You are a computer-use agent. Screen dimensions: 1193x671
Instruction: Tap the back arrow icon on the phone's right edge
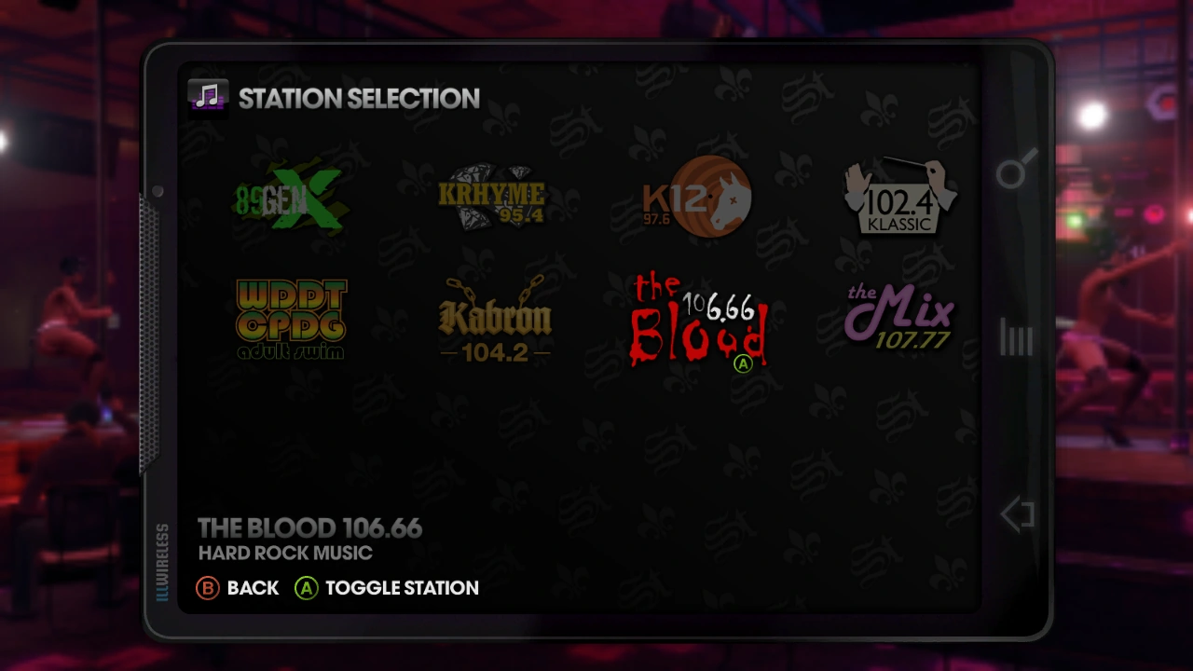pos(1017,514)
